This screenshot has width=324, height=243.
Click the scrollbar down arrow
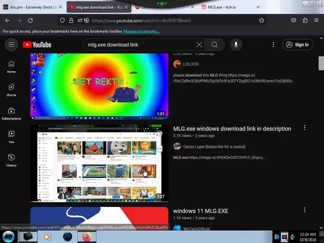click(x=321, y=228)
